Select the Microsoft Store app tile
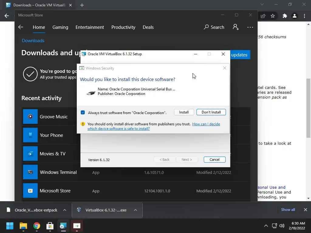The width and height of the screenshot is (311, 233). [x=30, y=191]
